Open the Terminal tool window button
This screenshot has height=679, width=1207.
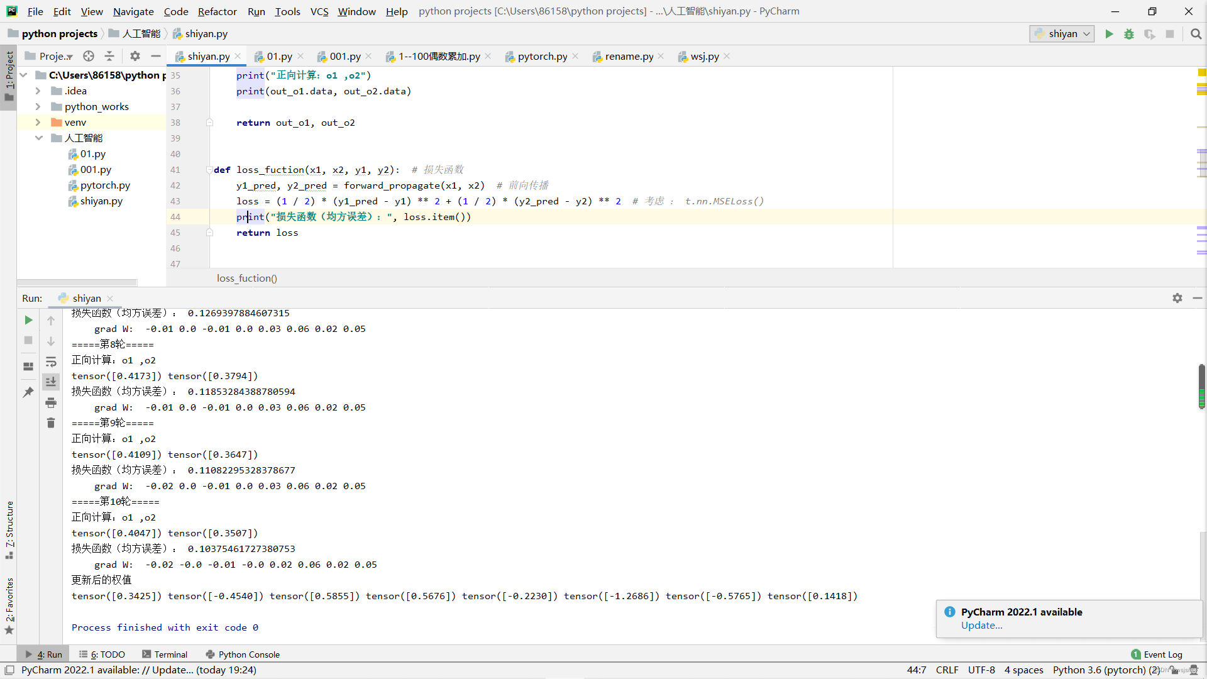(165, 654)
